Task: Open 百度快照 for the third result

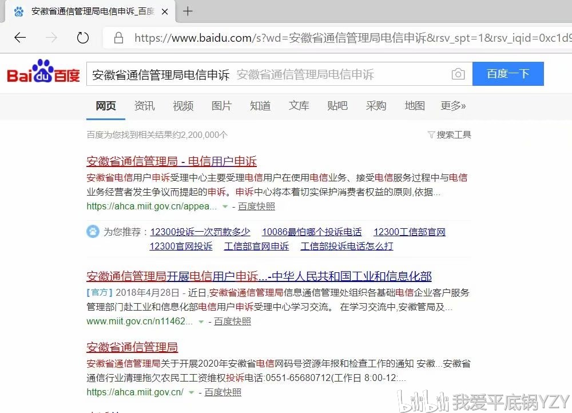Action: [x=223, y=392]
